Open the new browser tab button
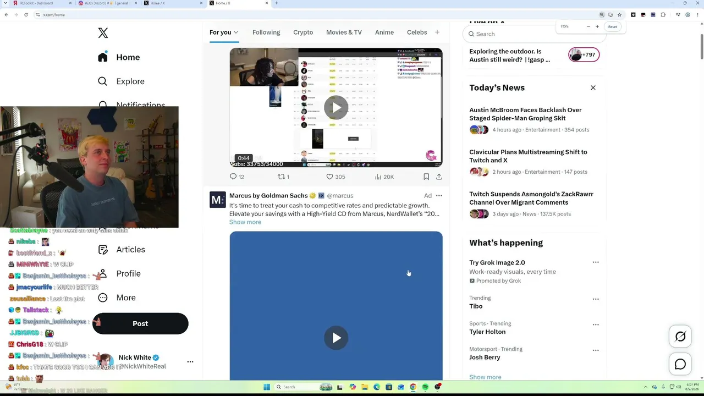704x396 pixels. [x=276, y=3]
